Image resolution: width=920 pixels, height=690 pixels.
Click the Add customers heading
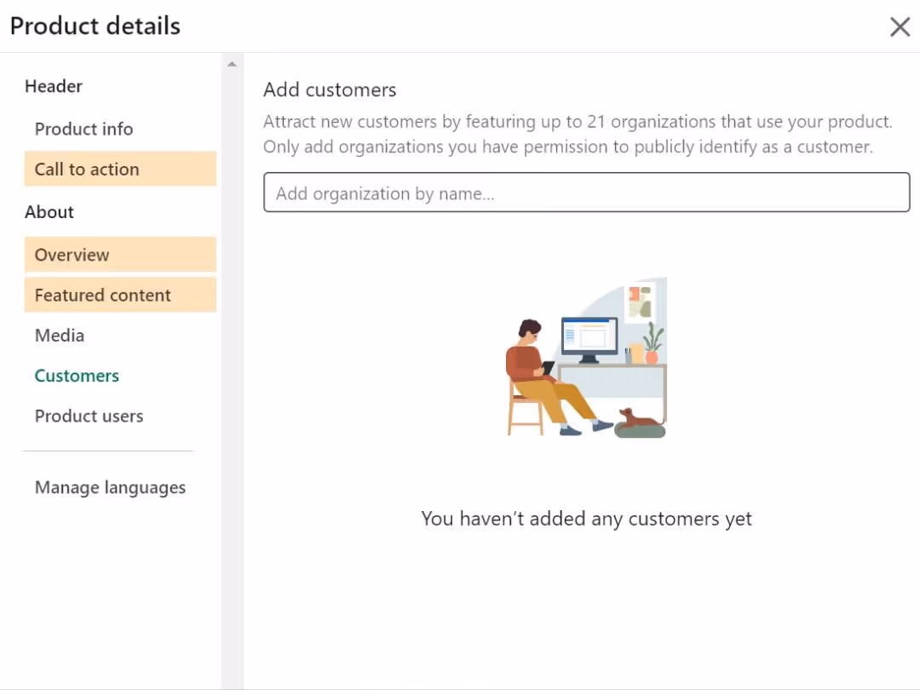(330, 89)
